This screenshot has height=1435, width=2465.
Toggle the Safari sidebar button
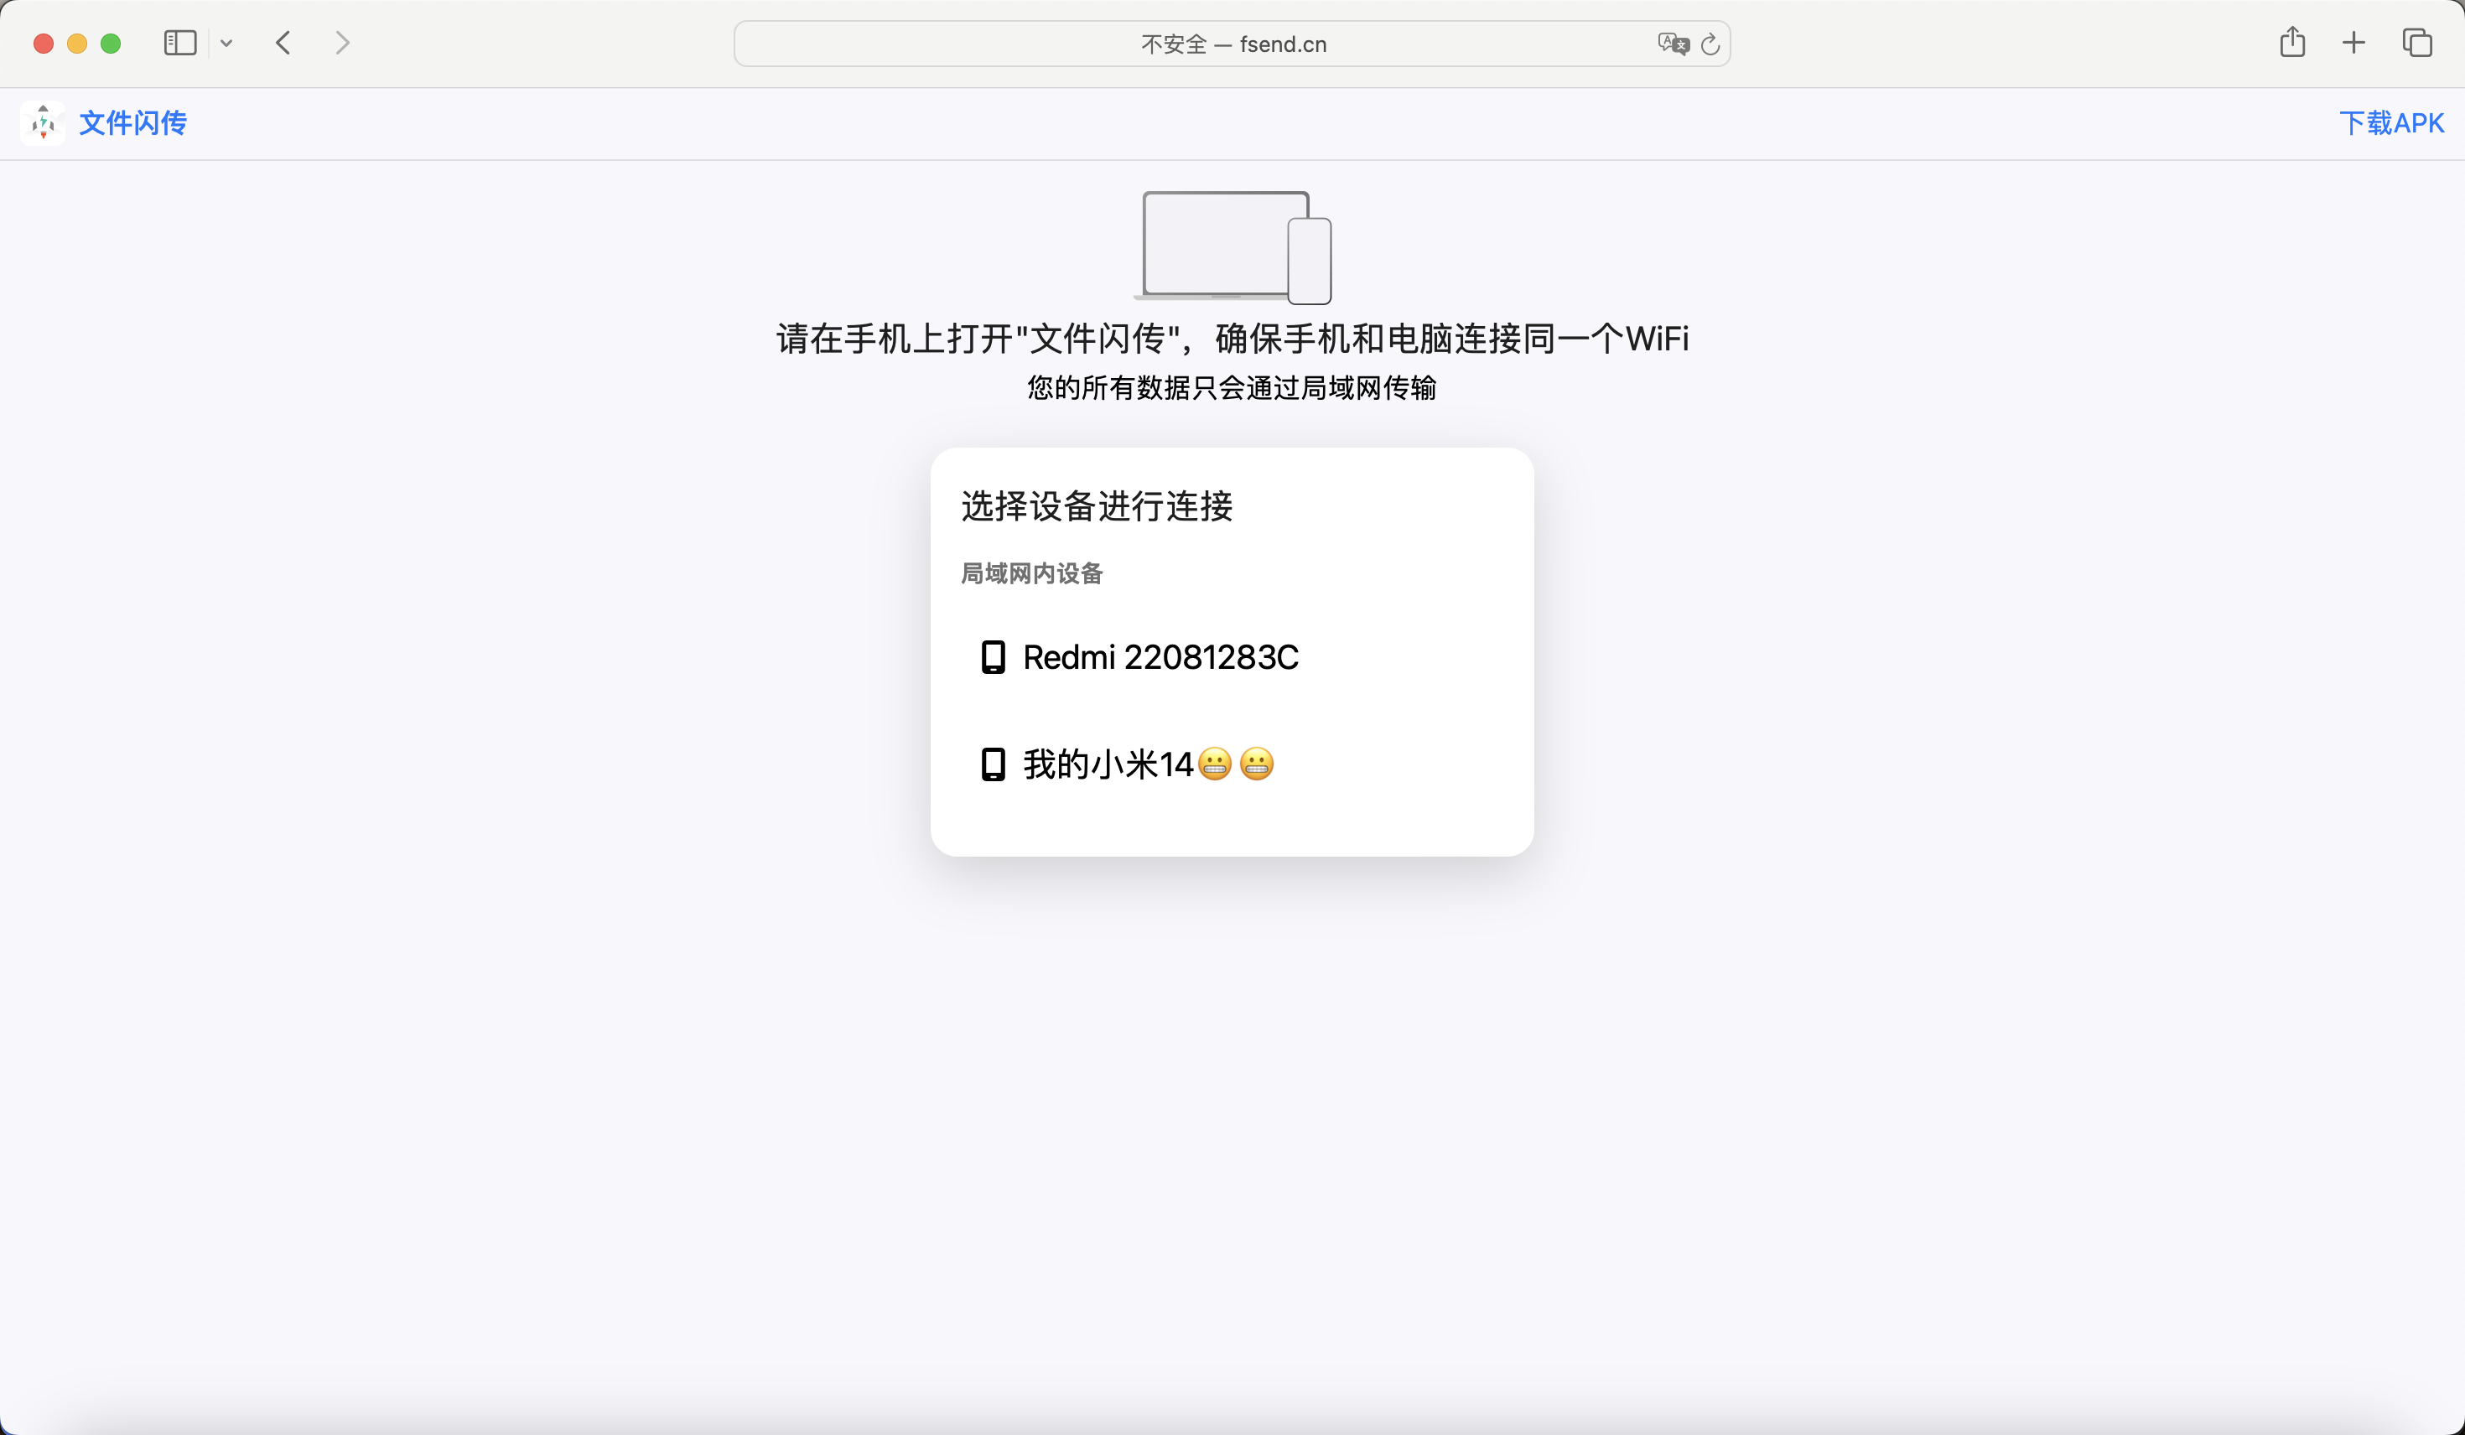(180, 43)
